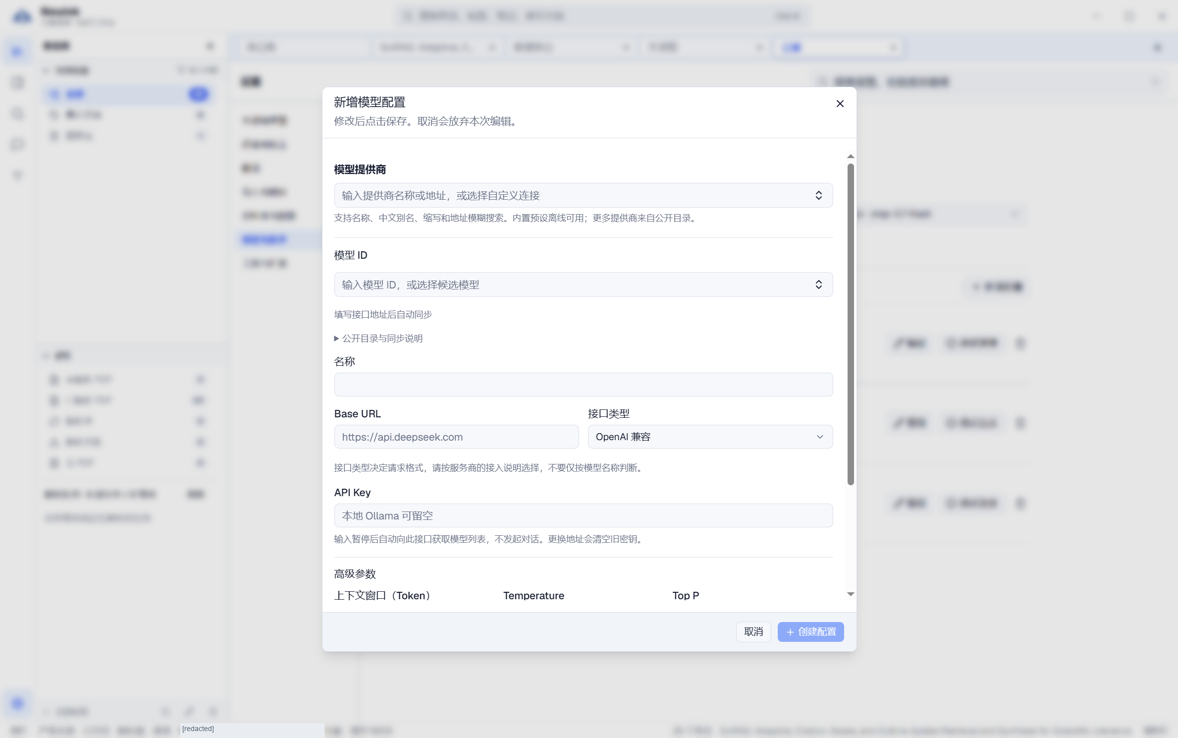Click the 取消 button
1178x738 pixels.
[x=753, y=631]
